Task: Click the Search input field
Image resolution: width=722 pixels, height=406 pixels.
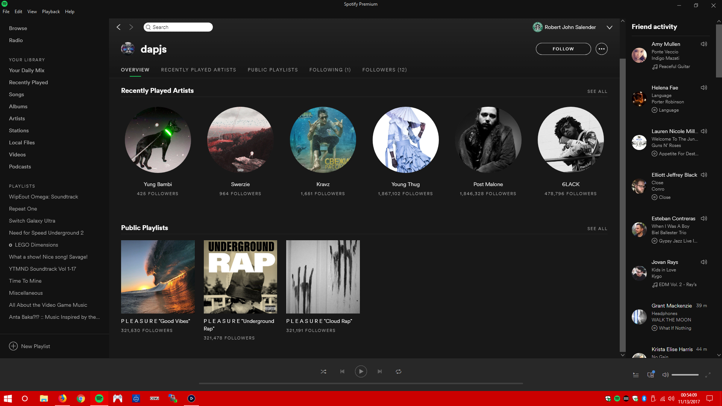Action: point(178,27)
